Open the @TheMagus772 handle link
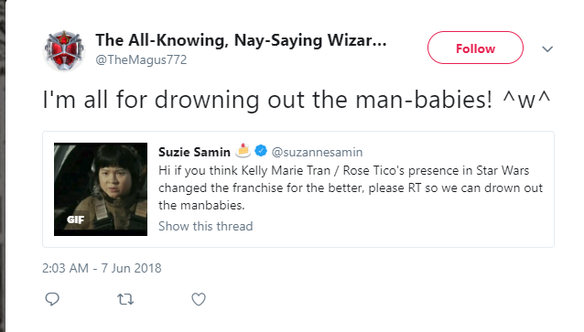584x332 pixels. pos(141,60)
